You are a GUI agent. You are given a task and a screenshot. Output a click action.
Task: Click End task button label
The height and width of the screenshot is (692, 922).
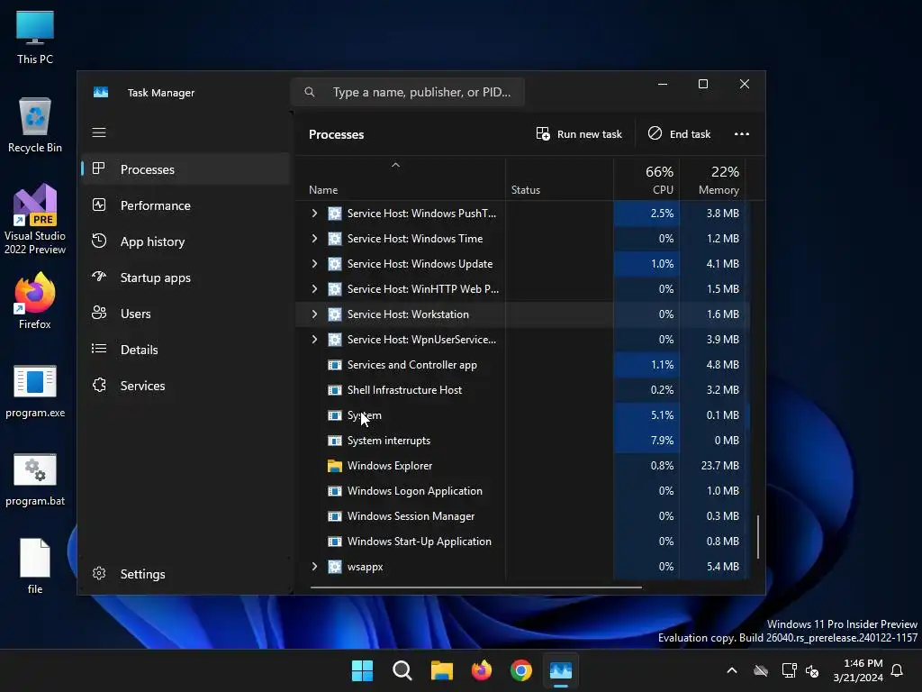[690, 134]
